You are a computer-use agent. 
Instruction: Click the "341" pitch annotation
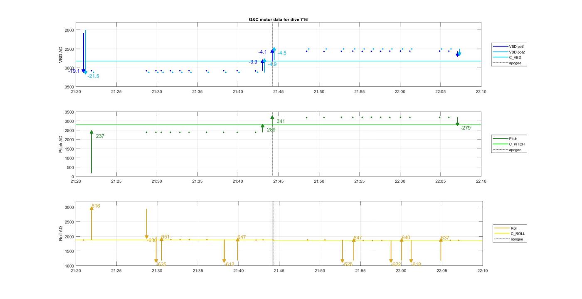point(281,122)
